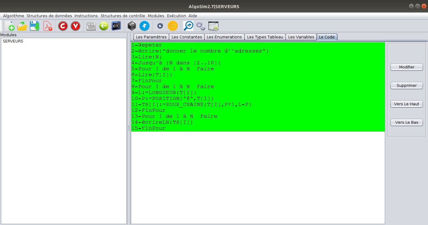Launch the console terminal icon
428x225 pixels.
pyautogui.click(x=116, y=26)
